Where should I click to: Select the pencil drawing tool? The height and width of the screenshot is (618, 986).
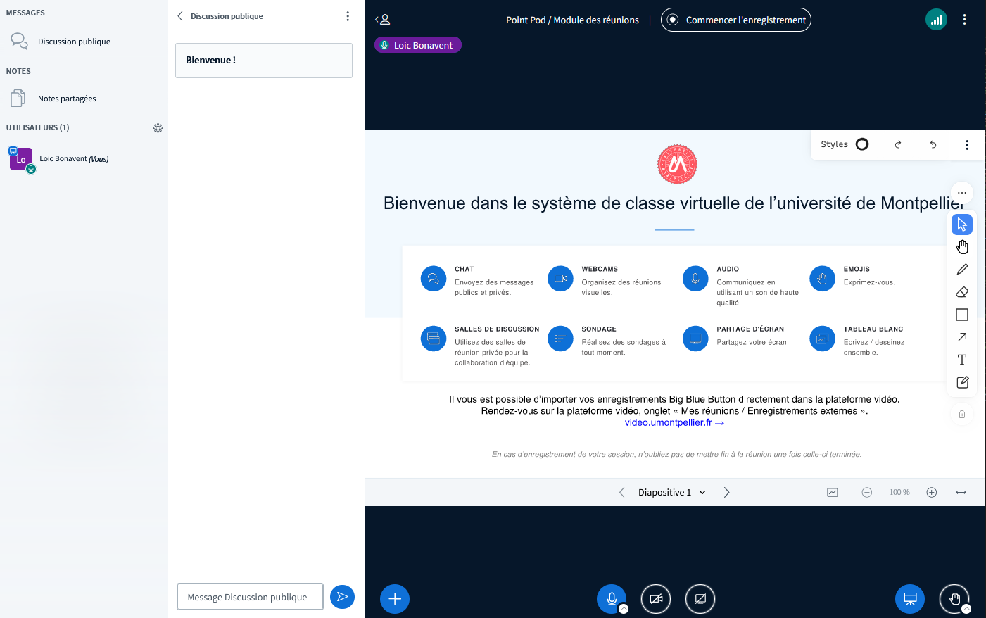click(962, 270)
